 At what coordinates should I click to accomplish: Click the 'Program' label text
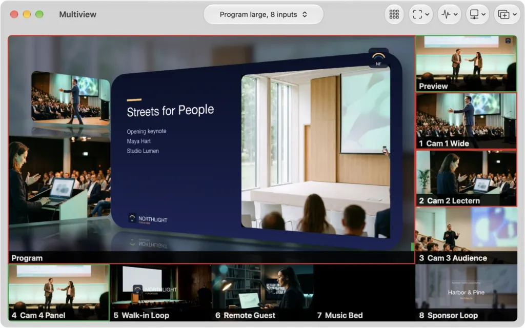(x=27, y=258)
